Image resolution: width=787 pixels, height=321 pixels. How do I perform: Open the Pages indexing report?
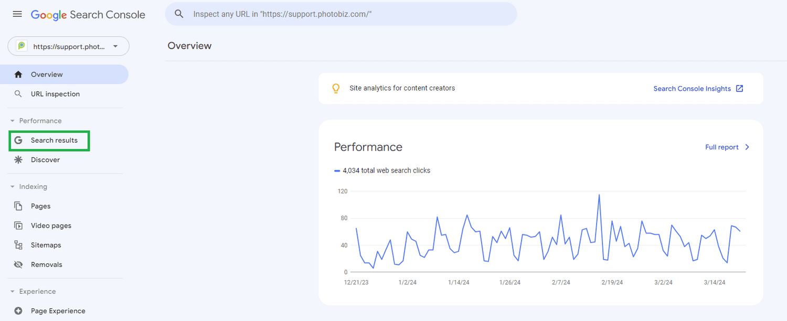coord(39,206)
